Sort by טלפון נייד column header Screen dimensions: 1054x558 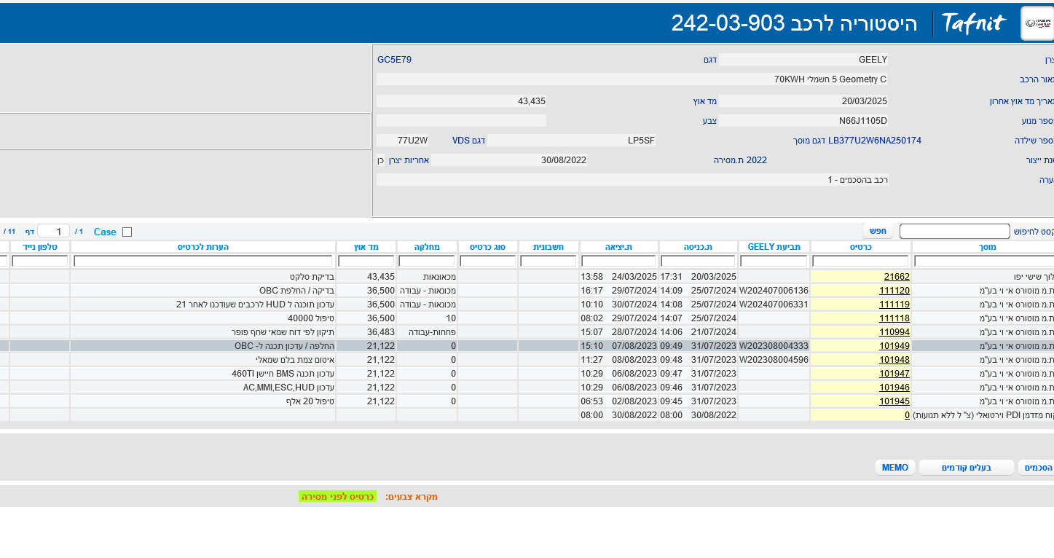(x=40, y=247)
